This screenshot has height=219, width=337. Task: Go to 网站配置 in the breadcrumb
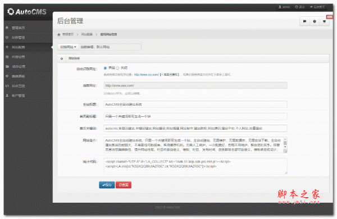(x=87, y=34)
